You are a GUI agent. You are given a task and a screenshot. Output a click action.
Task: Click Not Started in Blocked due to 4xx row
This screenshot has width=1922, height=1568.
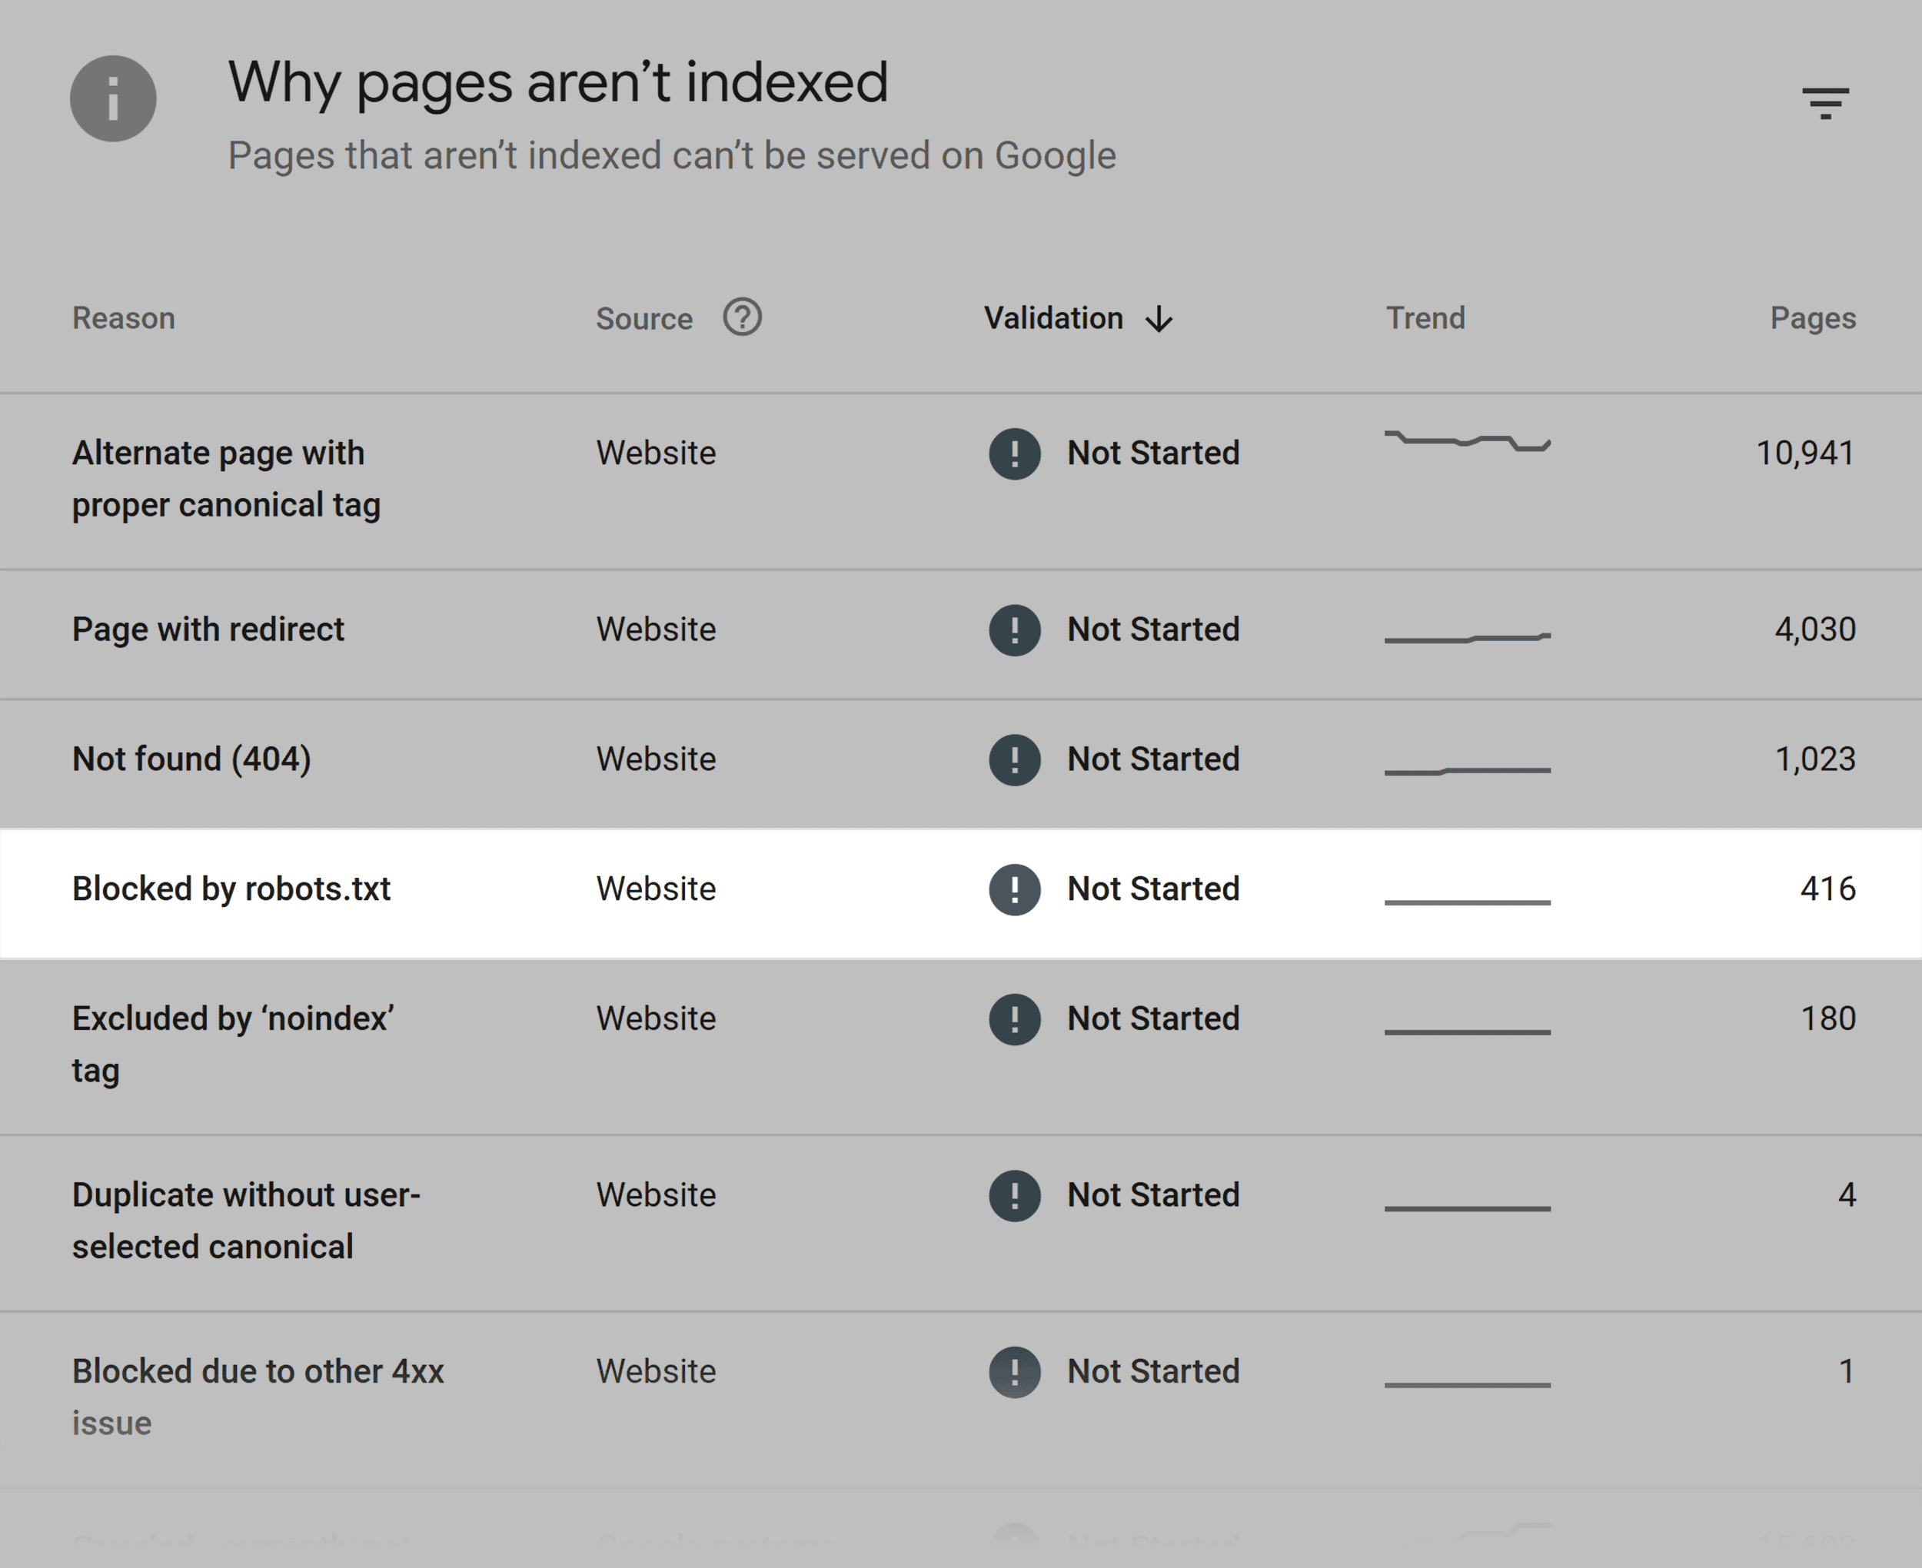[x=1153, y=1371]
